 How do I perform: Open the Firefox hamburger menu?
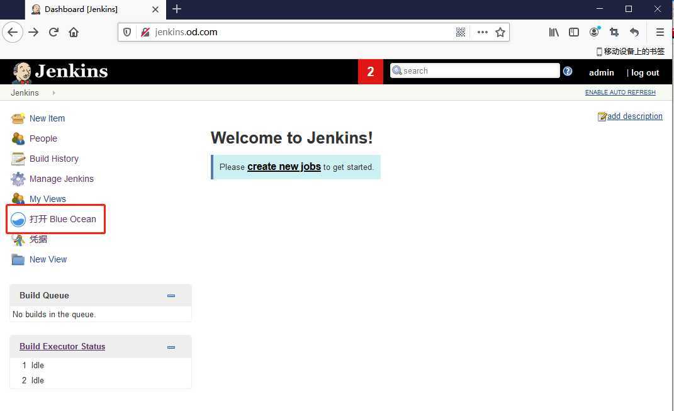[660, 32]
